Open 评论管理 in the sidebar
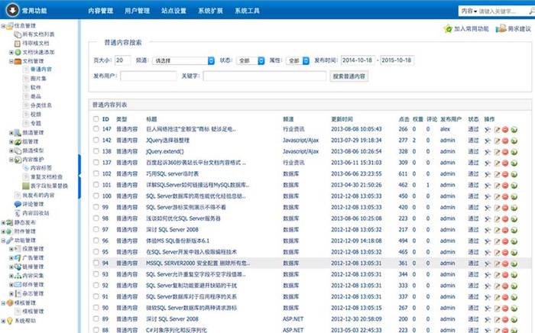Viewport: 535px width, 333px height. 33,204
